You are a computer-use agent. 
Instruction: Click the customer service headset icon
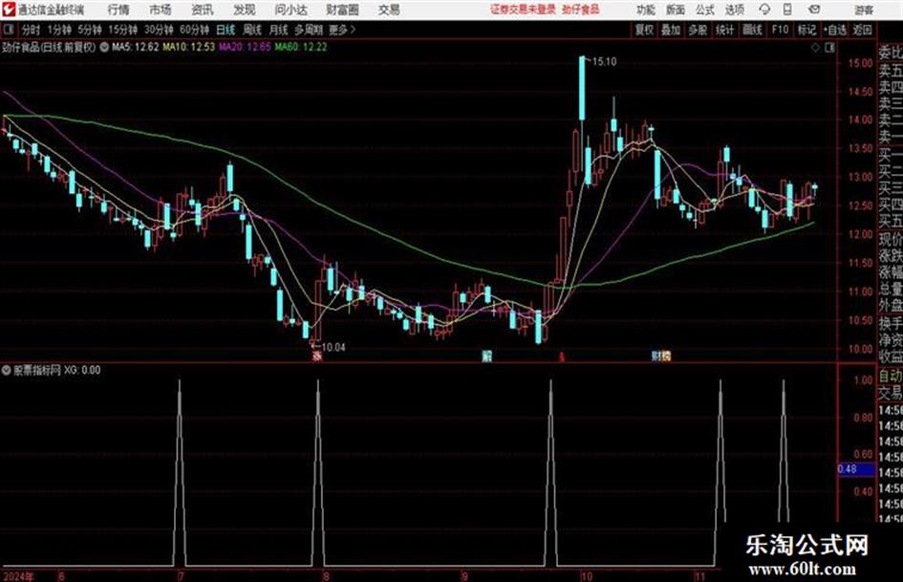[x=764, y=10]
